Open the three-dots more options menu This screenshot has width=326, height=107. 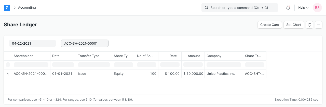click(x=319, y=25)
